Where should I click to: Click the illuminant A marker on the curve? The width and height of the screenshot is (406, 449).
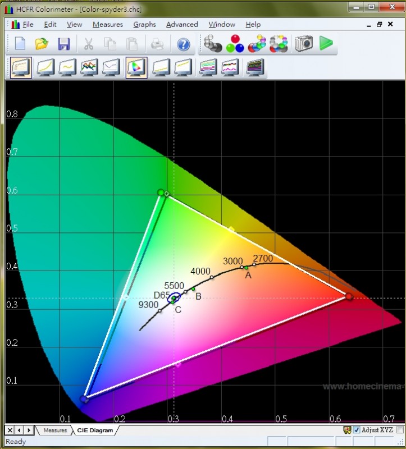click(x=246, y=268)
